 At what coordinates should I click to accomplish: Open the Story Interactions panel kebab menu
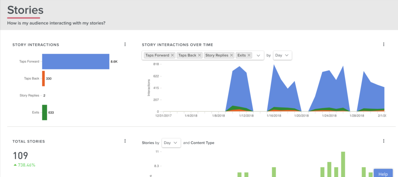tap(125, 45)
